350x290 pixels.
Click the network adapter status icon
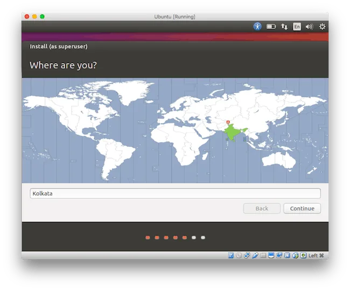tap(247, 256)
